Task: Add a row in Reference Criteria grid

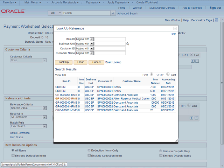Action: (x=191, y=118)
